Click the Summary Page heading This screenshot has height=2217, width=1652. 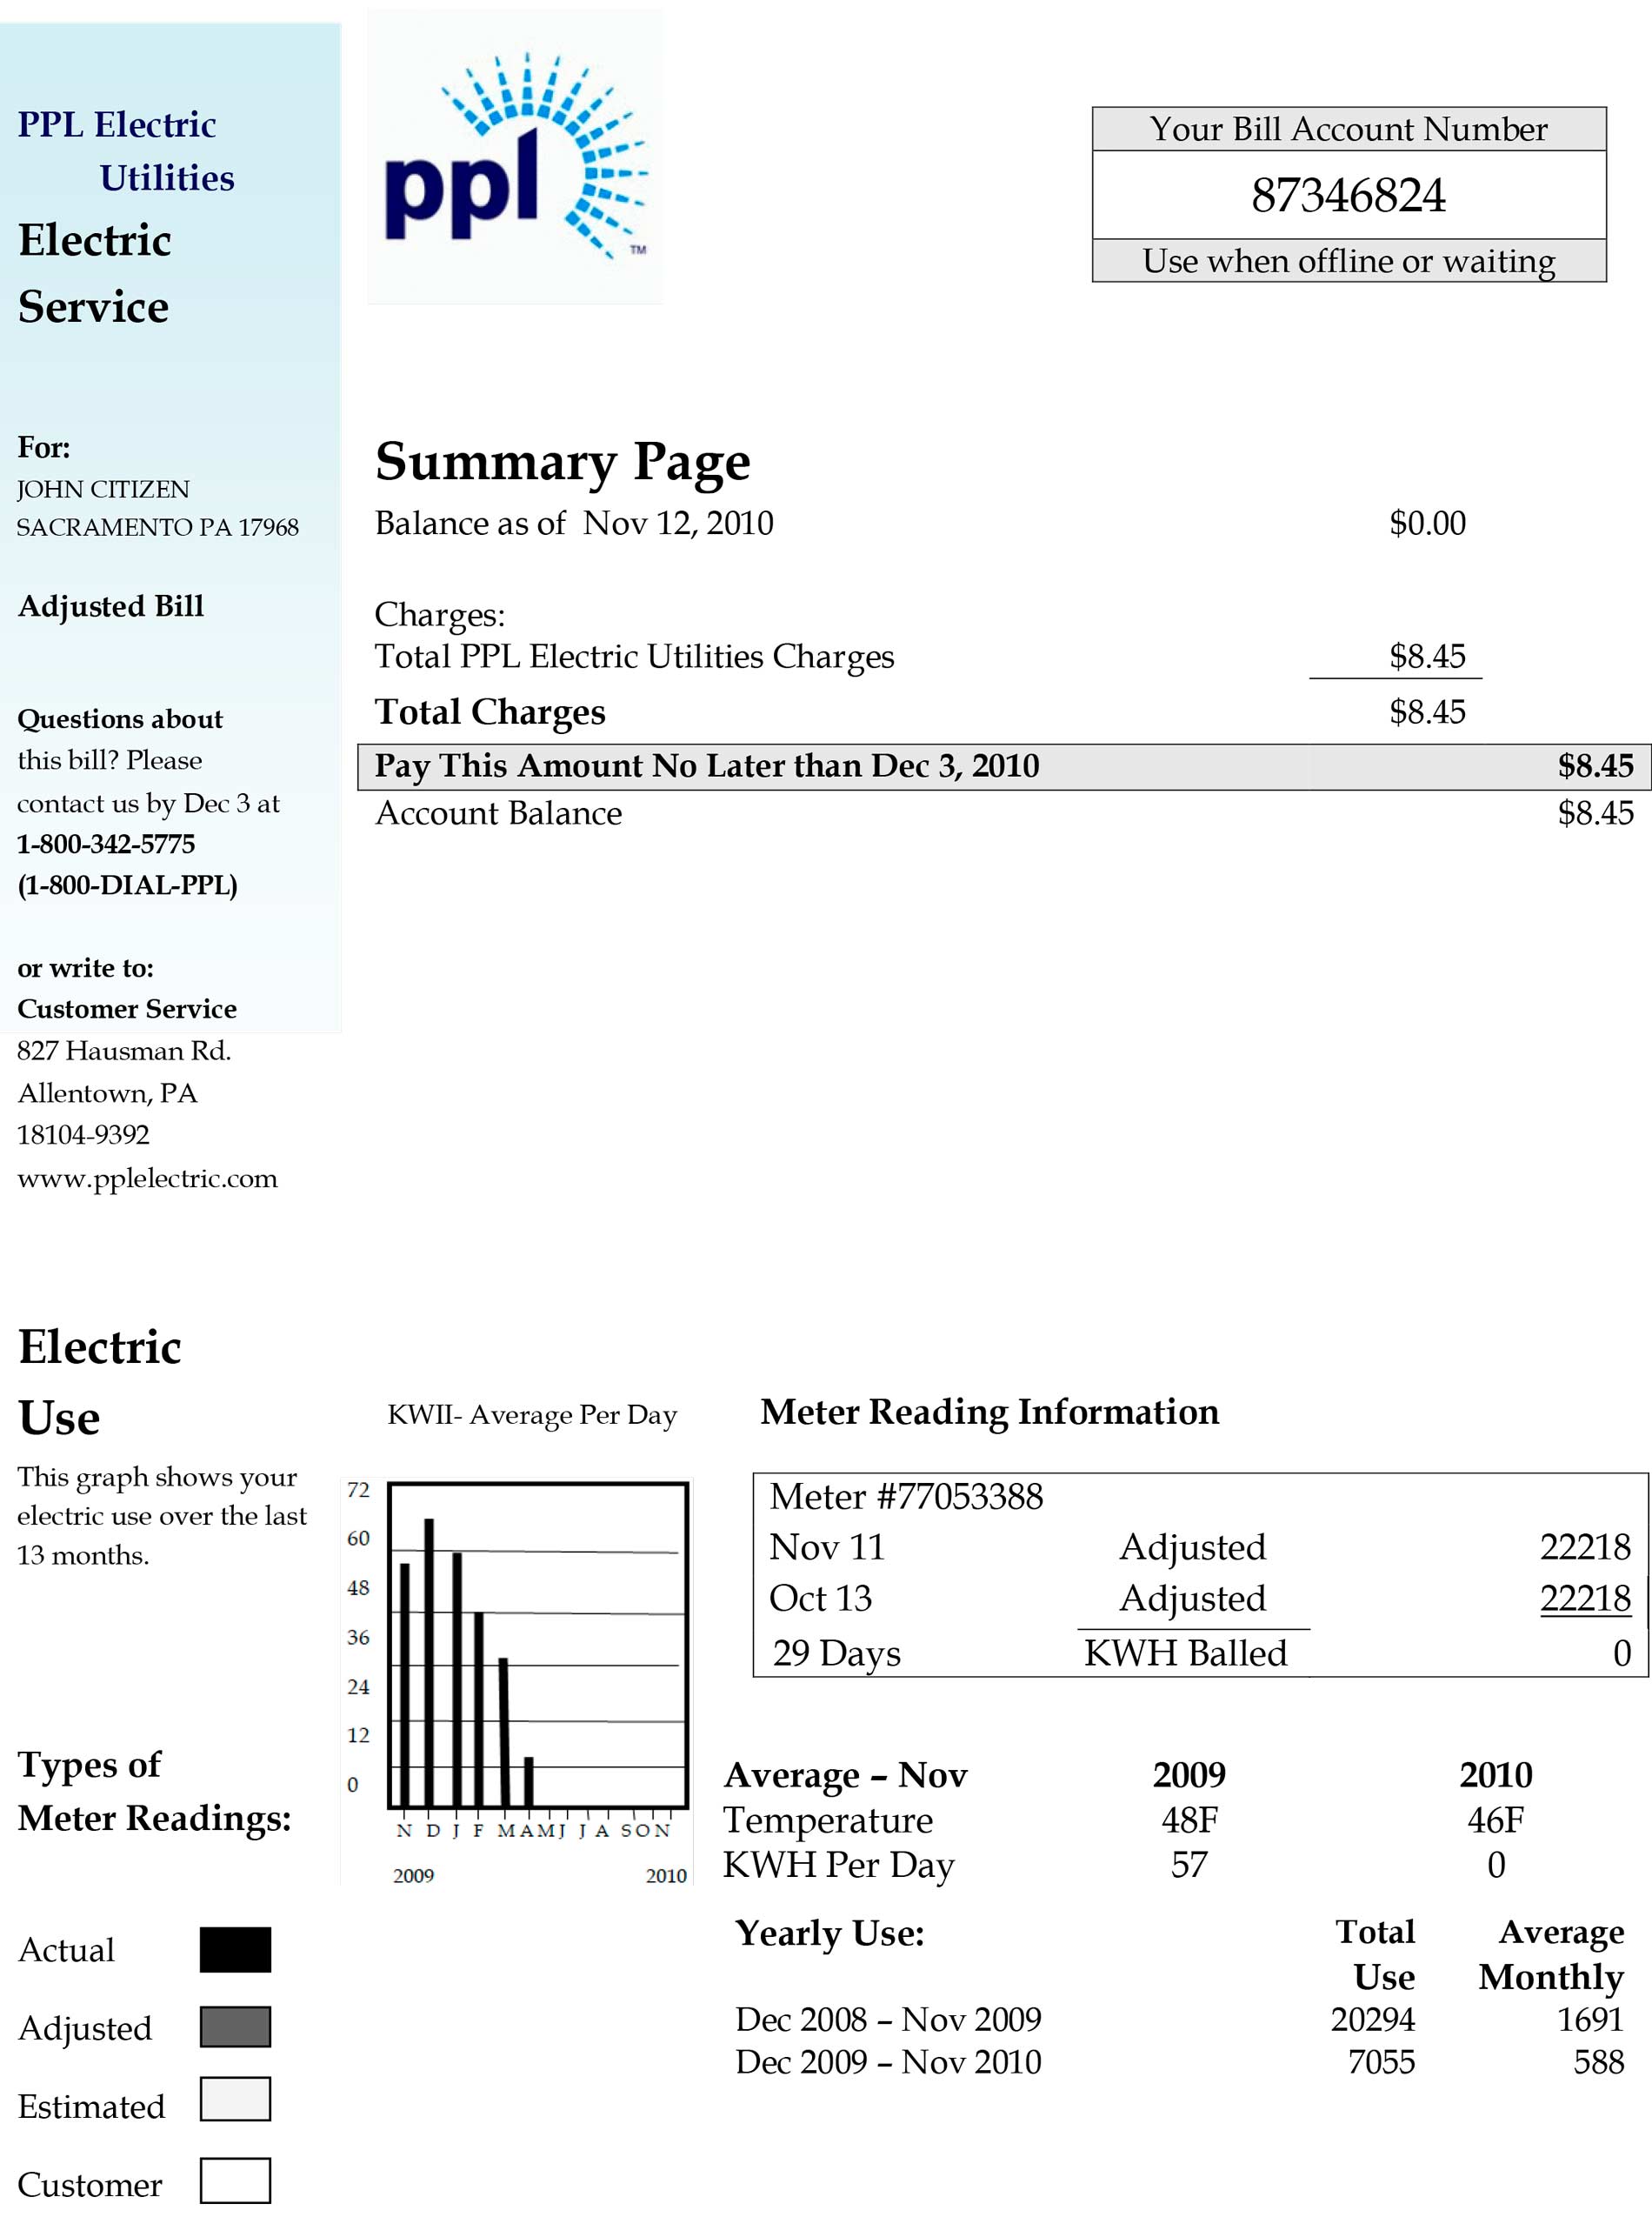(562, 462)
